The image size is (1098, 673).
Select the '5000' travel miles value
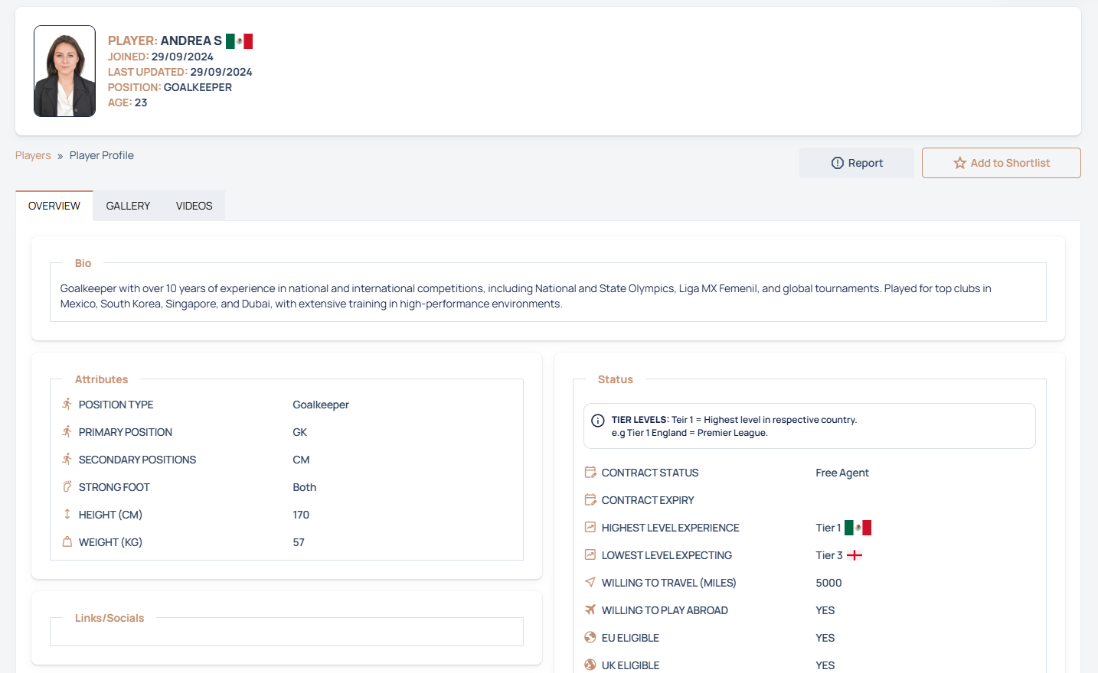click(828, 583)
